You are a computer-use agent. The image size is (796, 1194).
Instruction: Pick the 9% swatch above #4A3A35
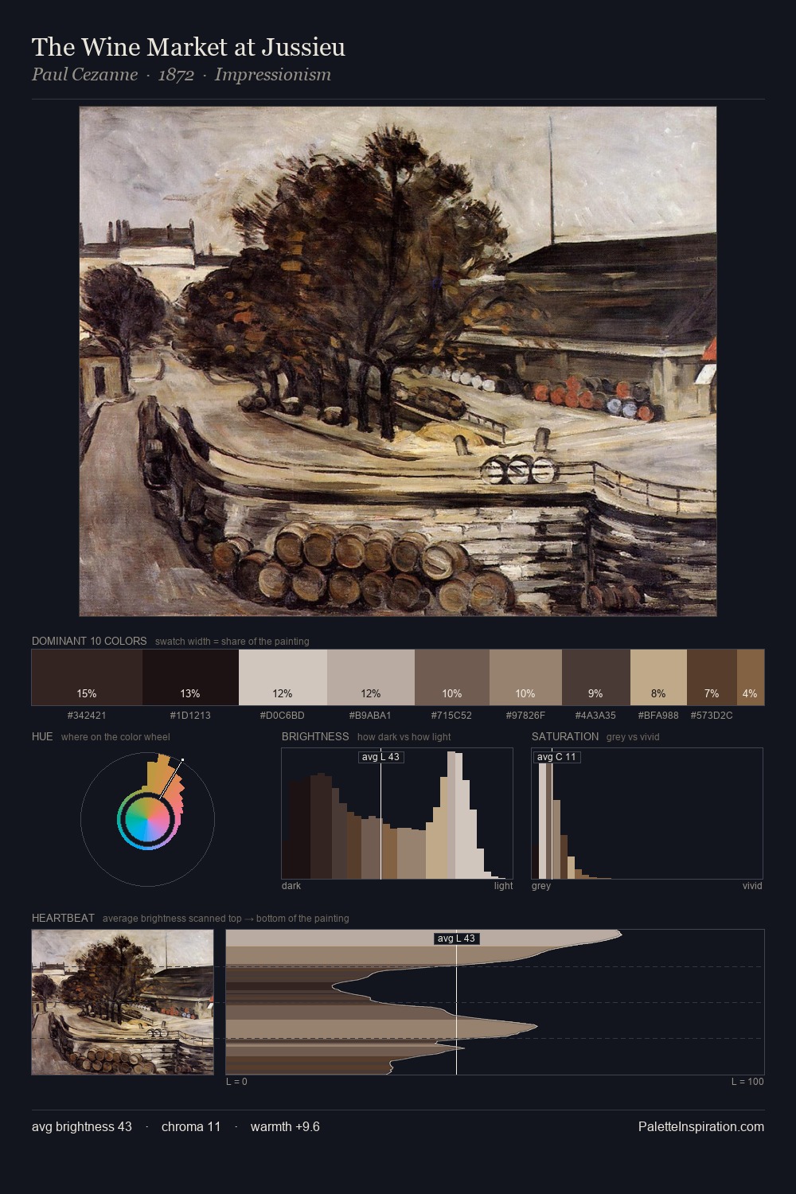pyautogui.click(x=596, y=677)
